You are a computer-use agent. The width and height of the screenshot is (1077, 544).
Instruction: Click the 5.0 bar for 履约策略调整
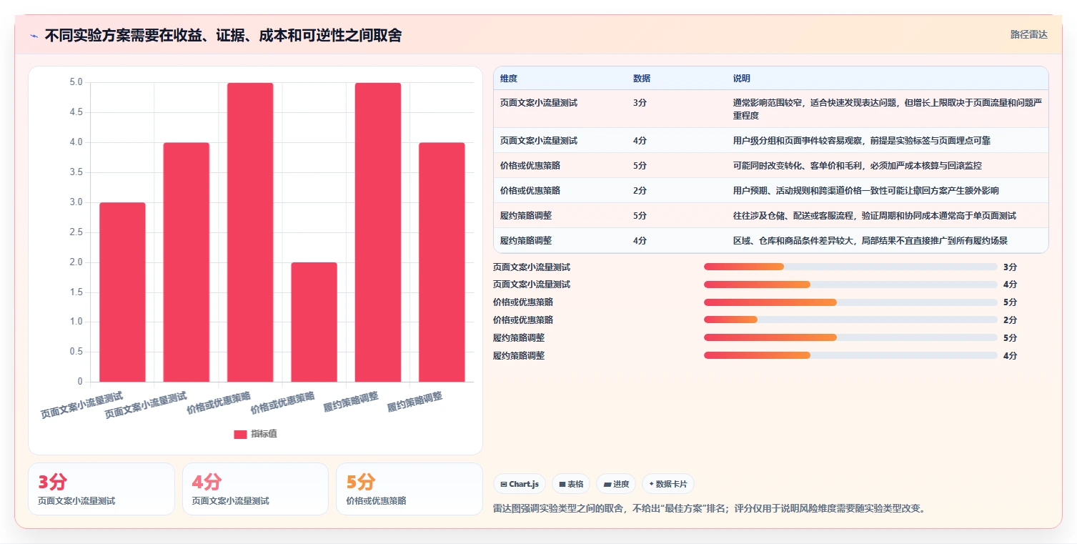pos(378,232)
